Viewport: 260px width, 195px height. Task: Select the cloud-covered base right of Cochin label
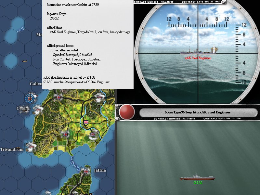(x=38, y=109)
